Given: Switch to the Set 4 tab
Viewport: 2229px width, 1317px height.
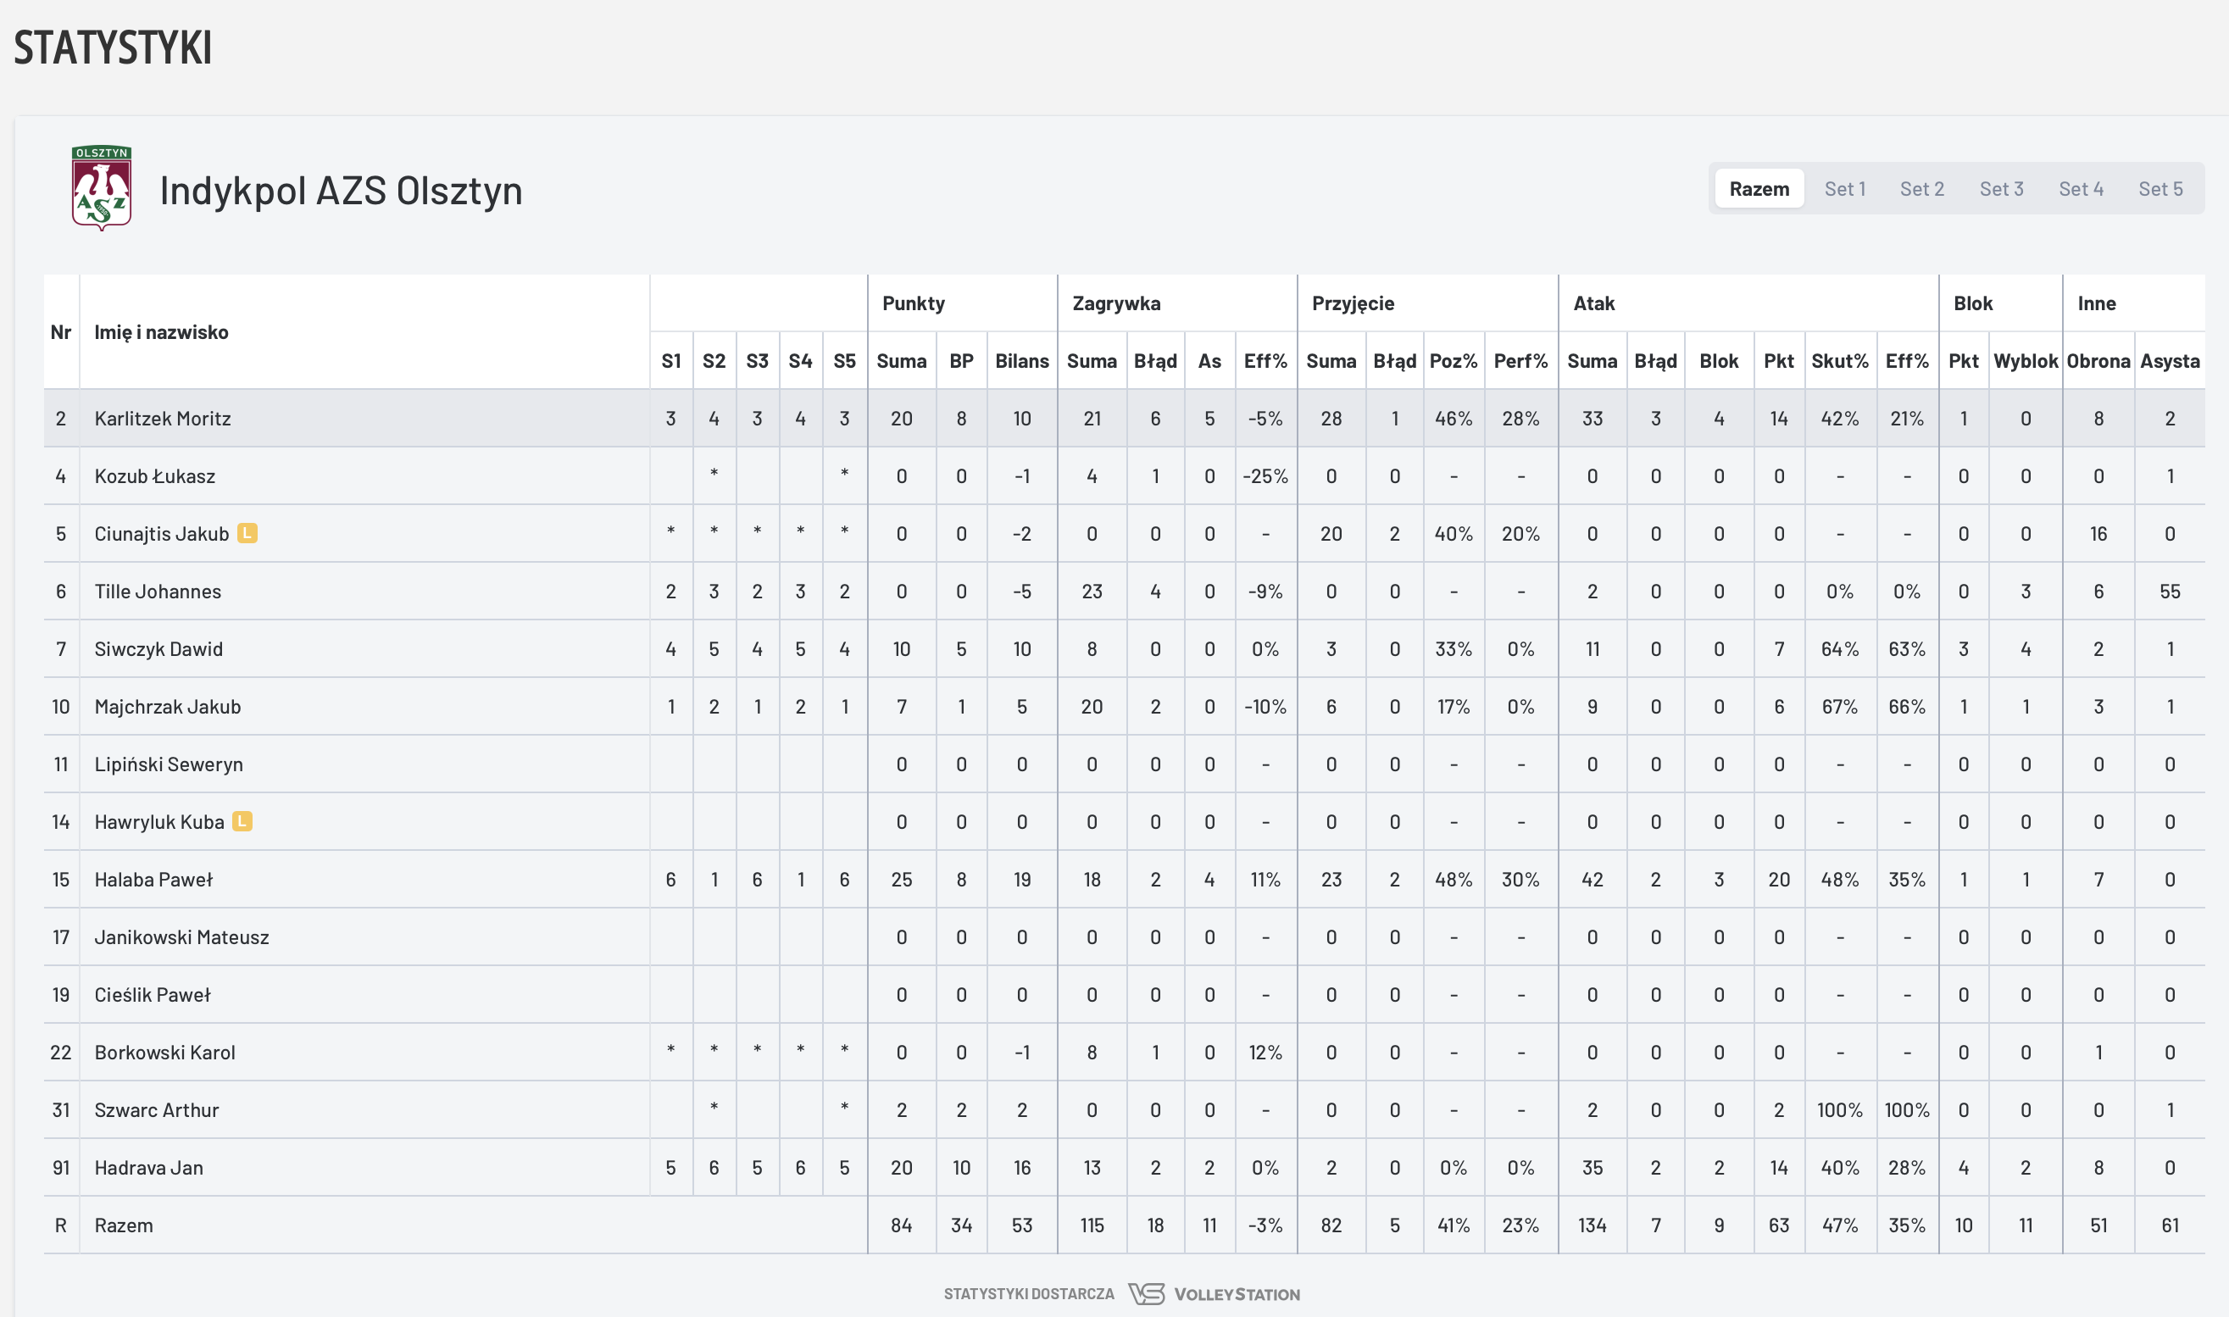Looking at the screenshot, I should 2081,189.
